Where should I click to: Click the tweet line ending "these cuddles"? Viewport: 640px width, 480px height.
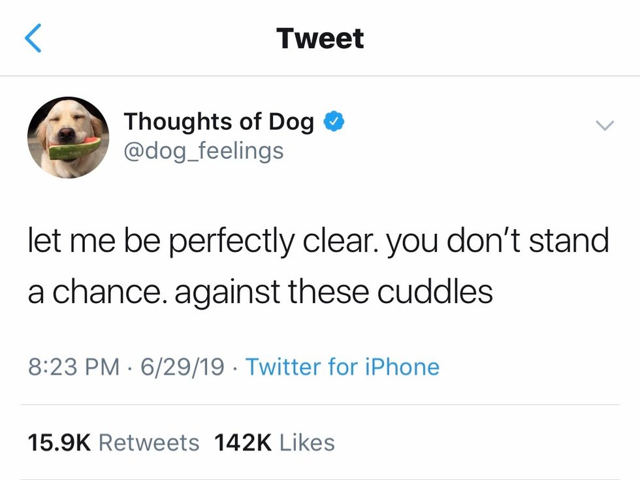pos(260,291)
